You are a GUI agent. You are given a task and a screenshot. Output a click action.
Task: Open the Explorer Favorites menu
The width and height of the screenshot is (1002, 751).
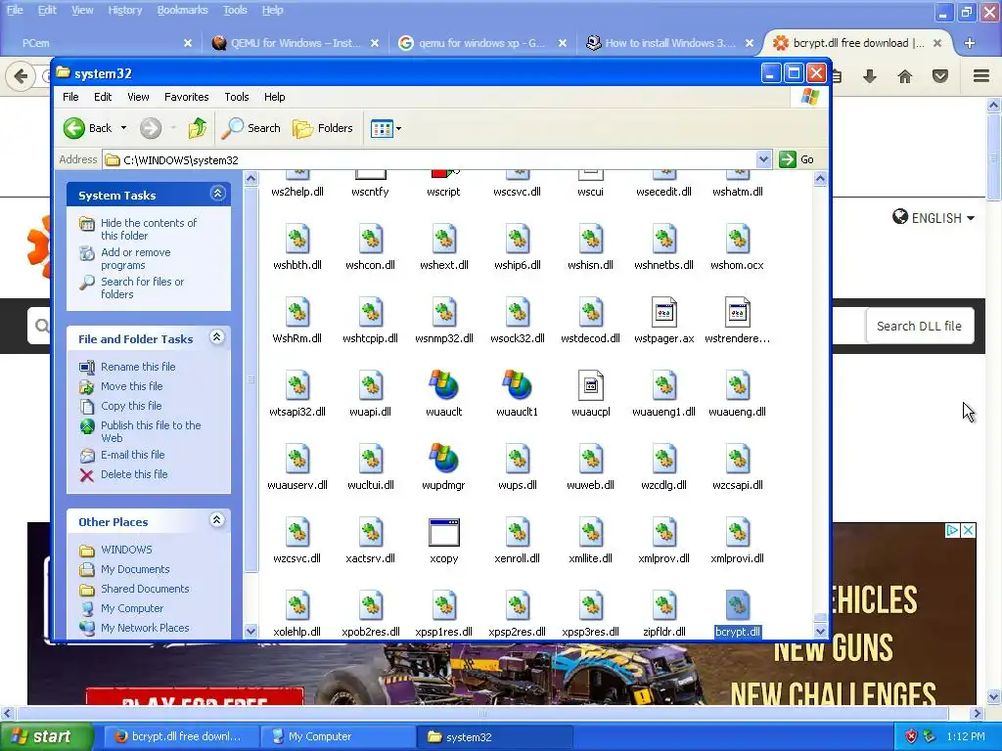[x=187, y=97]
